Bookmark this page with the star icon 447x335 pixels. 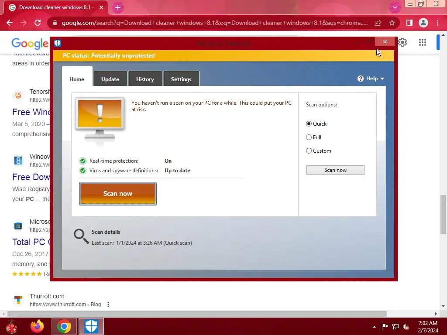pyautogui.click(x=392, y=23)
